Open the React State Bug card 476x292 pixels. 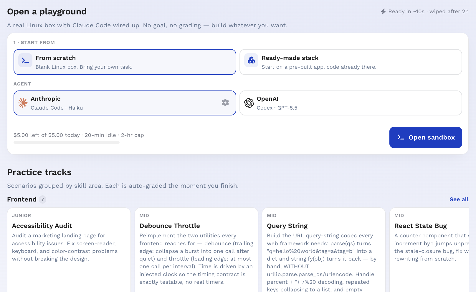point(429,250)
